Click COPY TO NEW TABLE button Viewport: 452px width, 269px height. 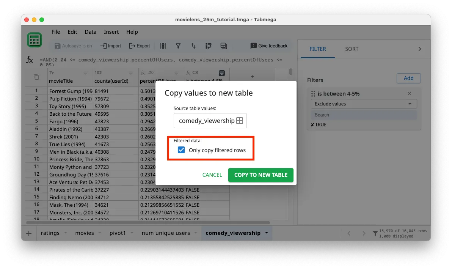(x=261, y=175)
